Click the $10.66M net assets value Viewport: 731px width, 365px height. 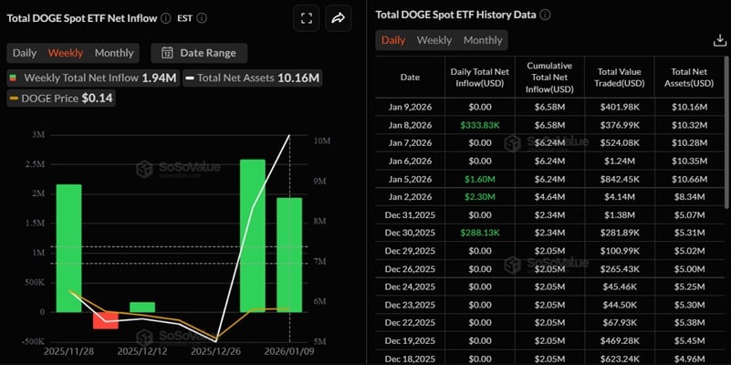coord(690,179)
